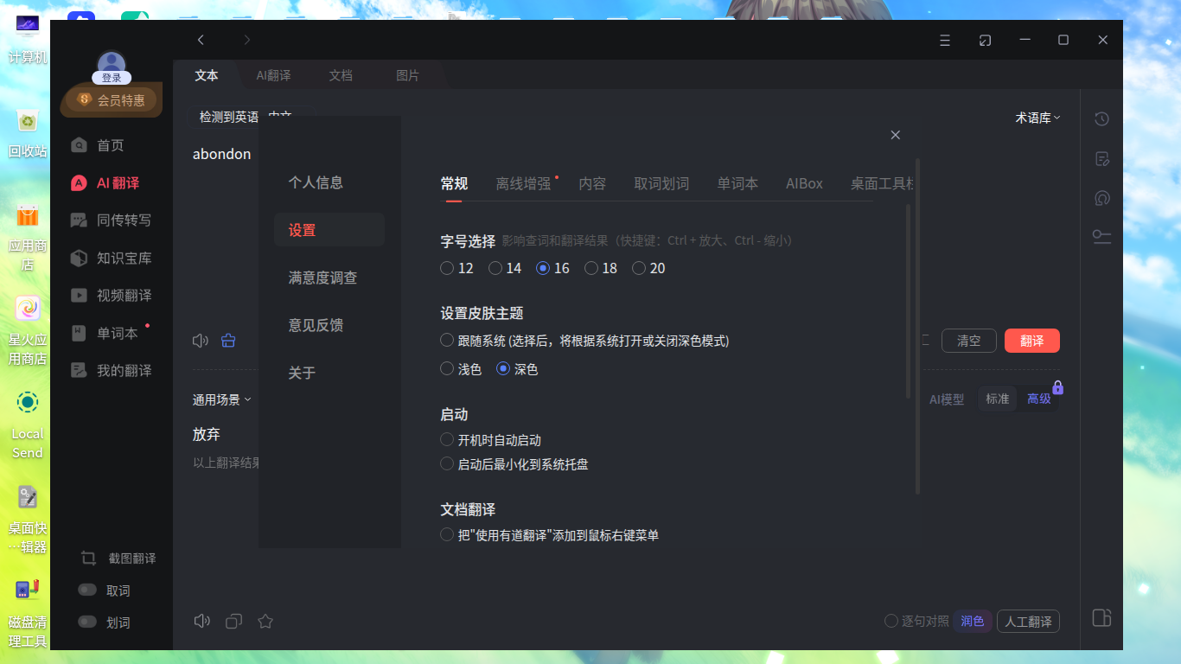Image resolution: width=1181 pixels, height=664 pixels.
Task: Toggle the 划词 switch
Action: pyautogui.click(x=87, y=622)
